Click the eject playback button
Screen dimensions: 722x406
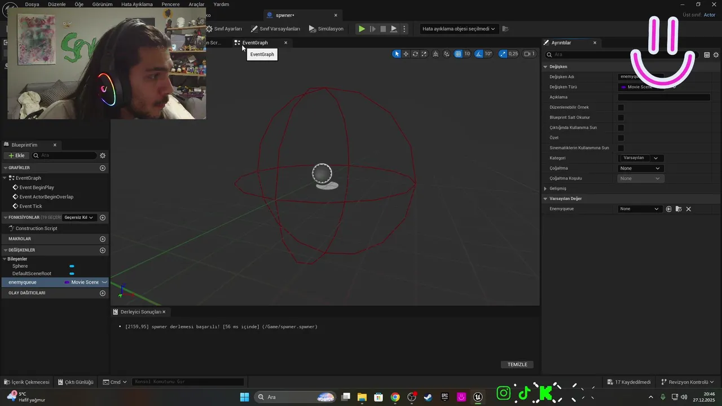coord(394,29)
